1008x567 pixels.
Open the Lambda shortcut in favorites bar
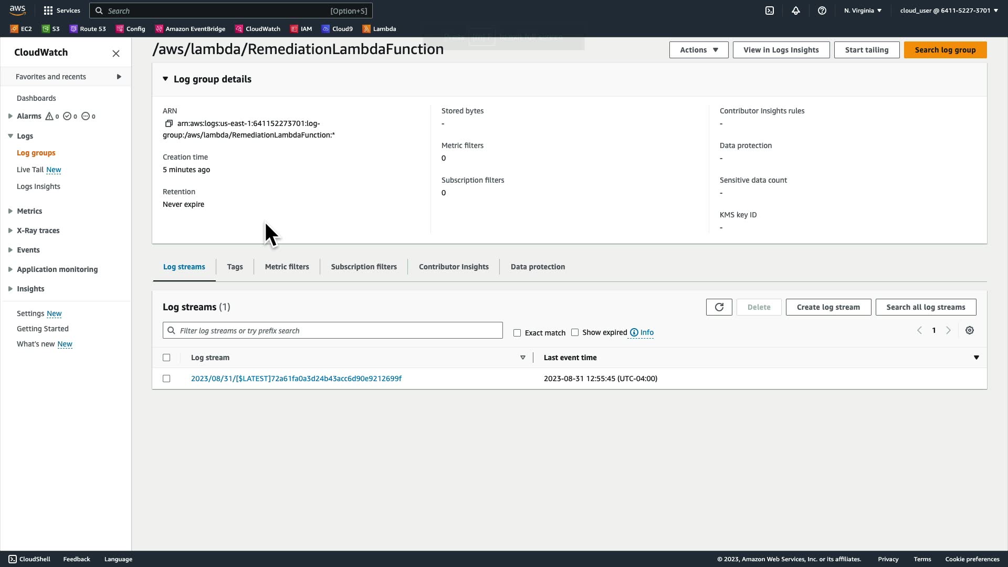pyautogui.click(x=379, y=29)
